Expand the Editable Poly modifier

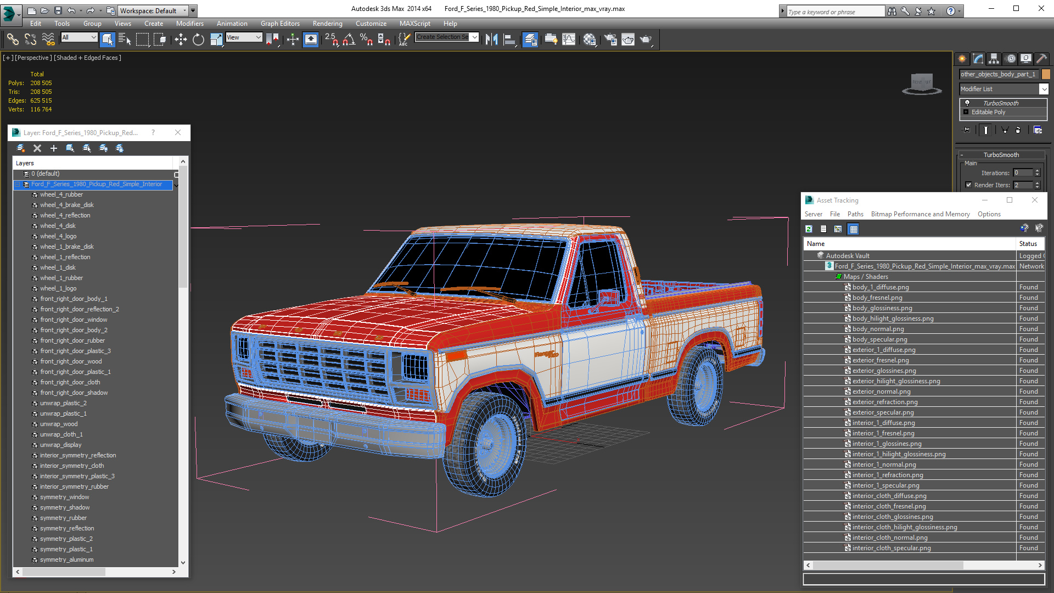966,112
